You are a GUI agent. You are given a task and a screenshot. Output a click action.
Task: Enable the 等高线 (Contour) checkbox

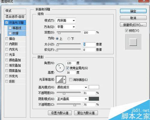pos(10,28)
